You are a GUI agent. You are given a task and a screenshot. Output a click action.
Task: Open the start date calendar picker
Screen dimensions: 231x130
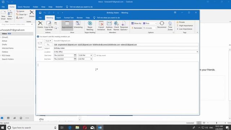75,55
